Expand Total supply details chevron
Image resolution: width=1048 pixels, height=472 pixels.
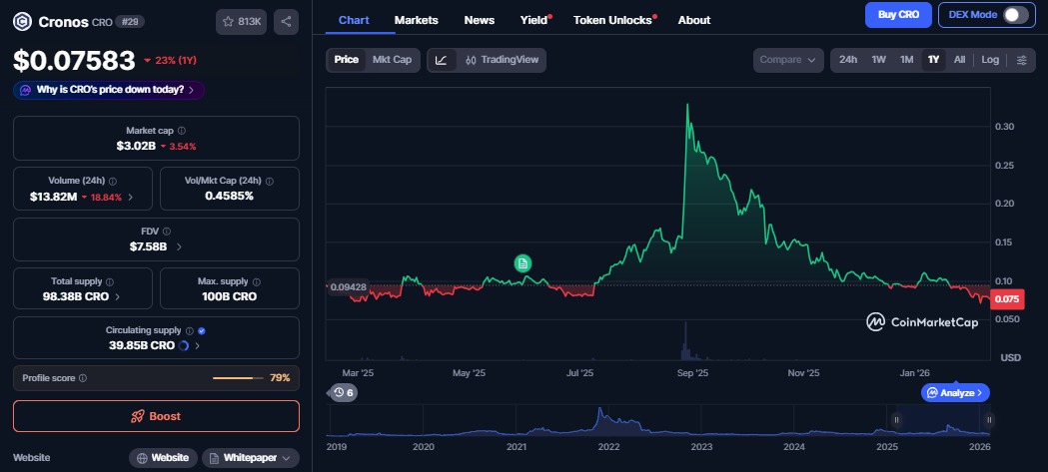118,296
